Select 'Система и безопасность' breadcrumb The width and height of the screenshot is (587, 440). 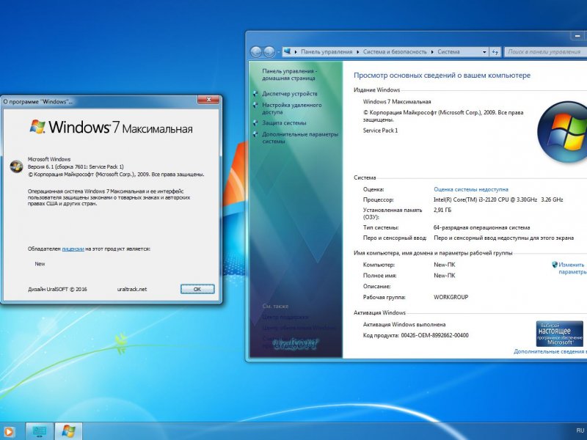tap(395, 52)
